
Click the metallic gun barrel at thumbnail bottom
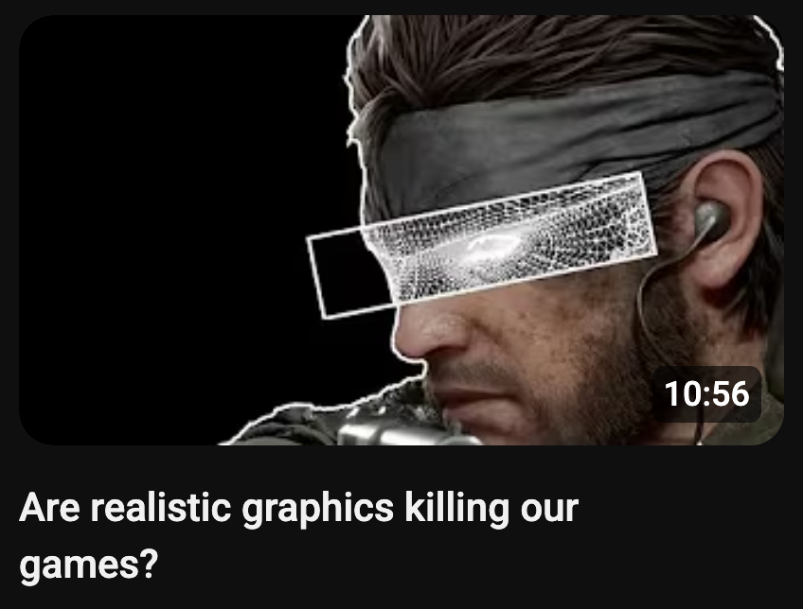tap(404, 432)
